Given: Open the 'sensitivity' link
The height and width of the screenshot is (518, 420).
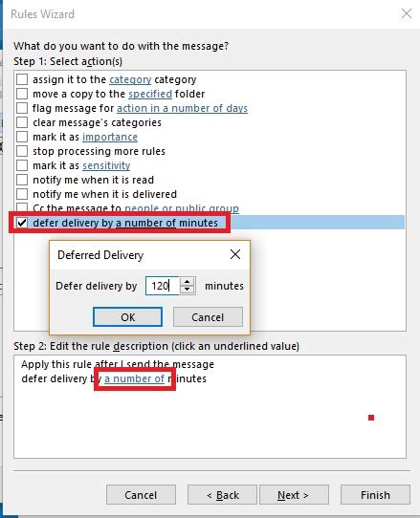Looking at the screenshot, I should coord(106,165).
